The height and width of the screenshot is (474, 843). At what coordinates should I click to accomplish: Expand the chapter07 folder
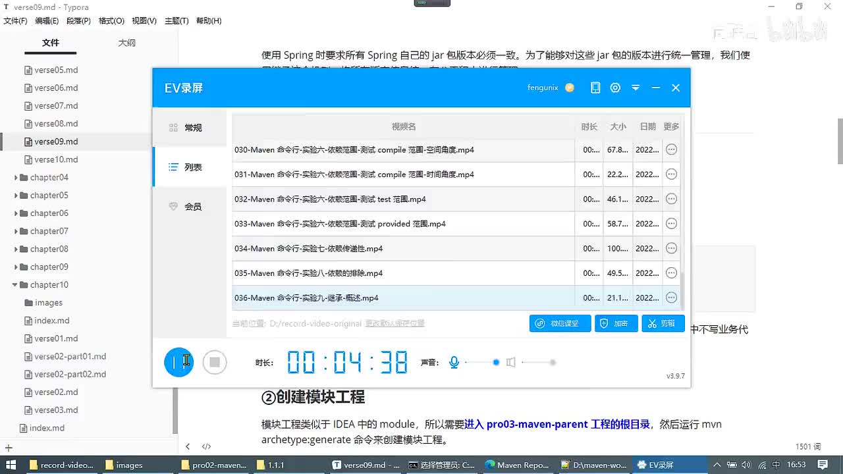click(16, 231)
